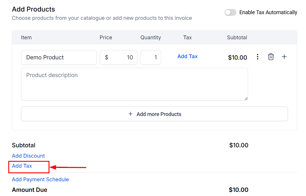306x196 pixels.
Task: Click the quantity field showing 1
Action: click(151, 58)
